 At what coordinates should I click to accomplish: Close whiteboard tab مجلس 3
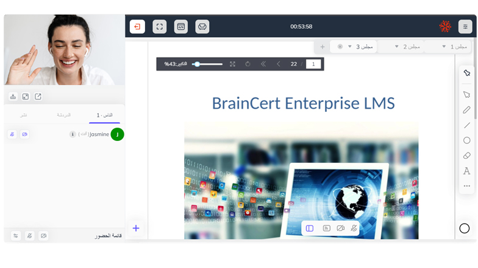tap(340, 46)
